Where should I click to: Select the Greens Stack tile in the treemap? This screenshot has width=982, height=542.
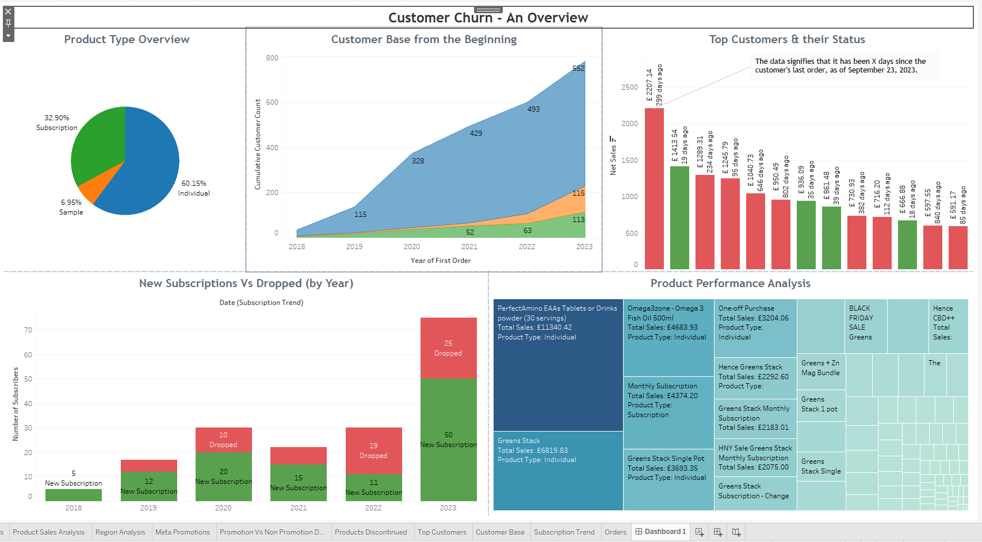coord(557,472)
